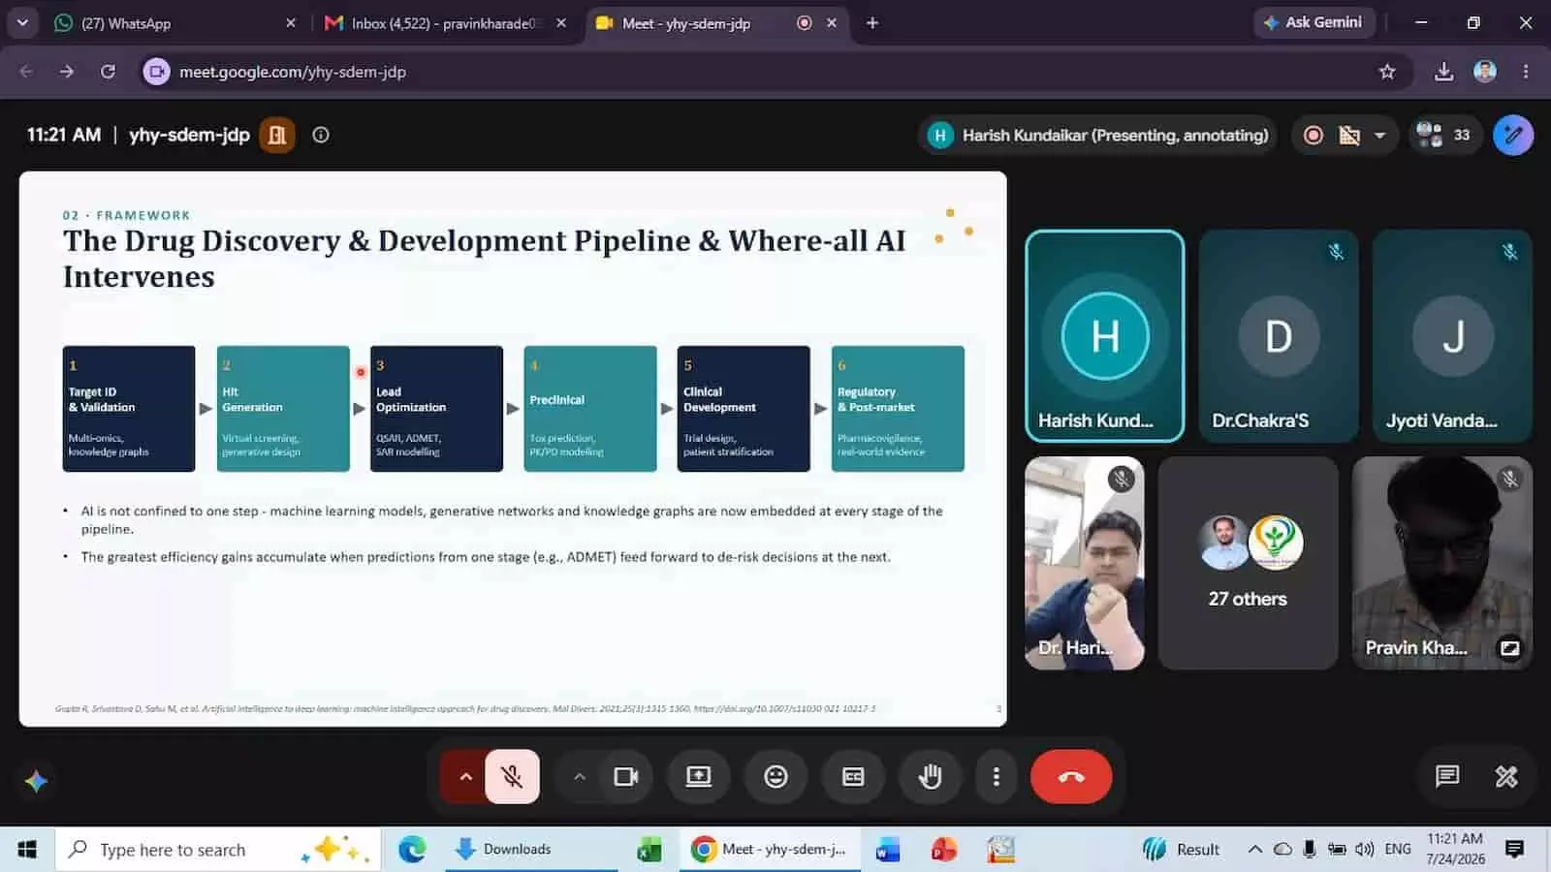This screenshot has height=872, width=1551.
Task: Open Chrome three-dot menu
Action: (1526, 72)
